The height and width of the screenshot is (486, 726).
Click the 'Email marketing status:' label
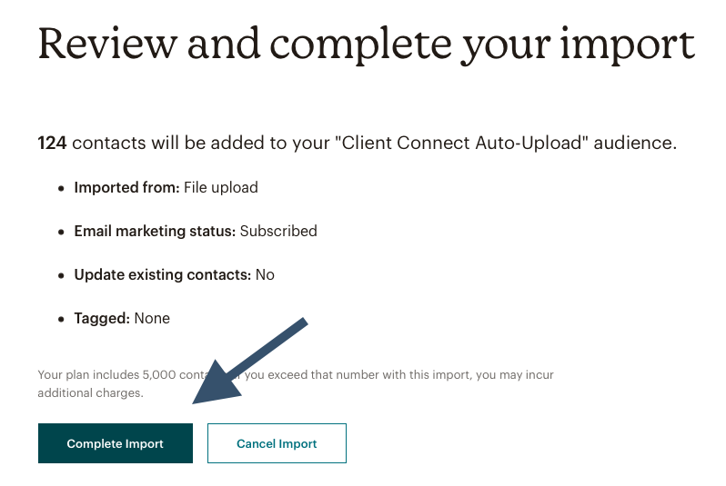click(155, 231)
